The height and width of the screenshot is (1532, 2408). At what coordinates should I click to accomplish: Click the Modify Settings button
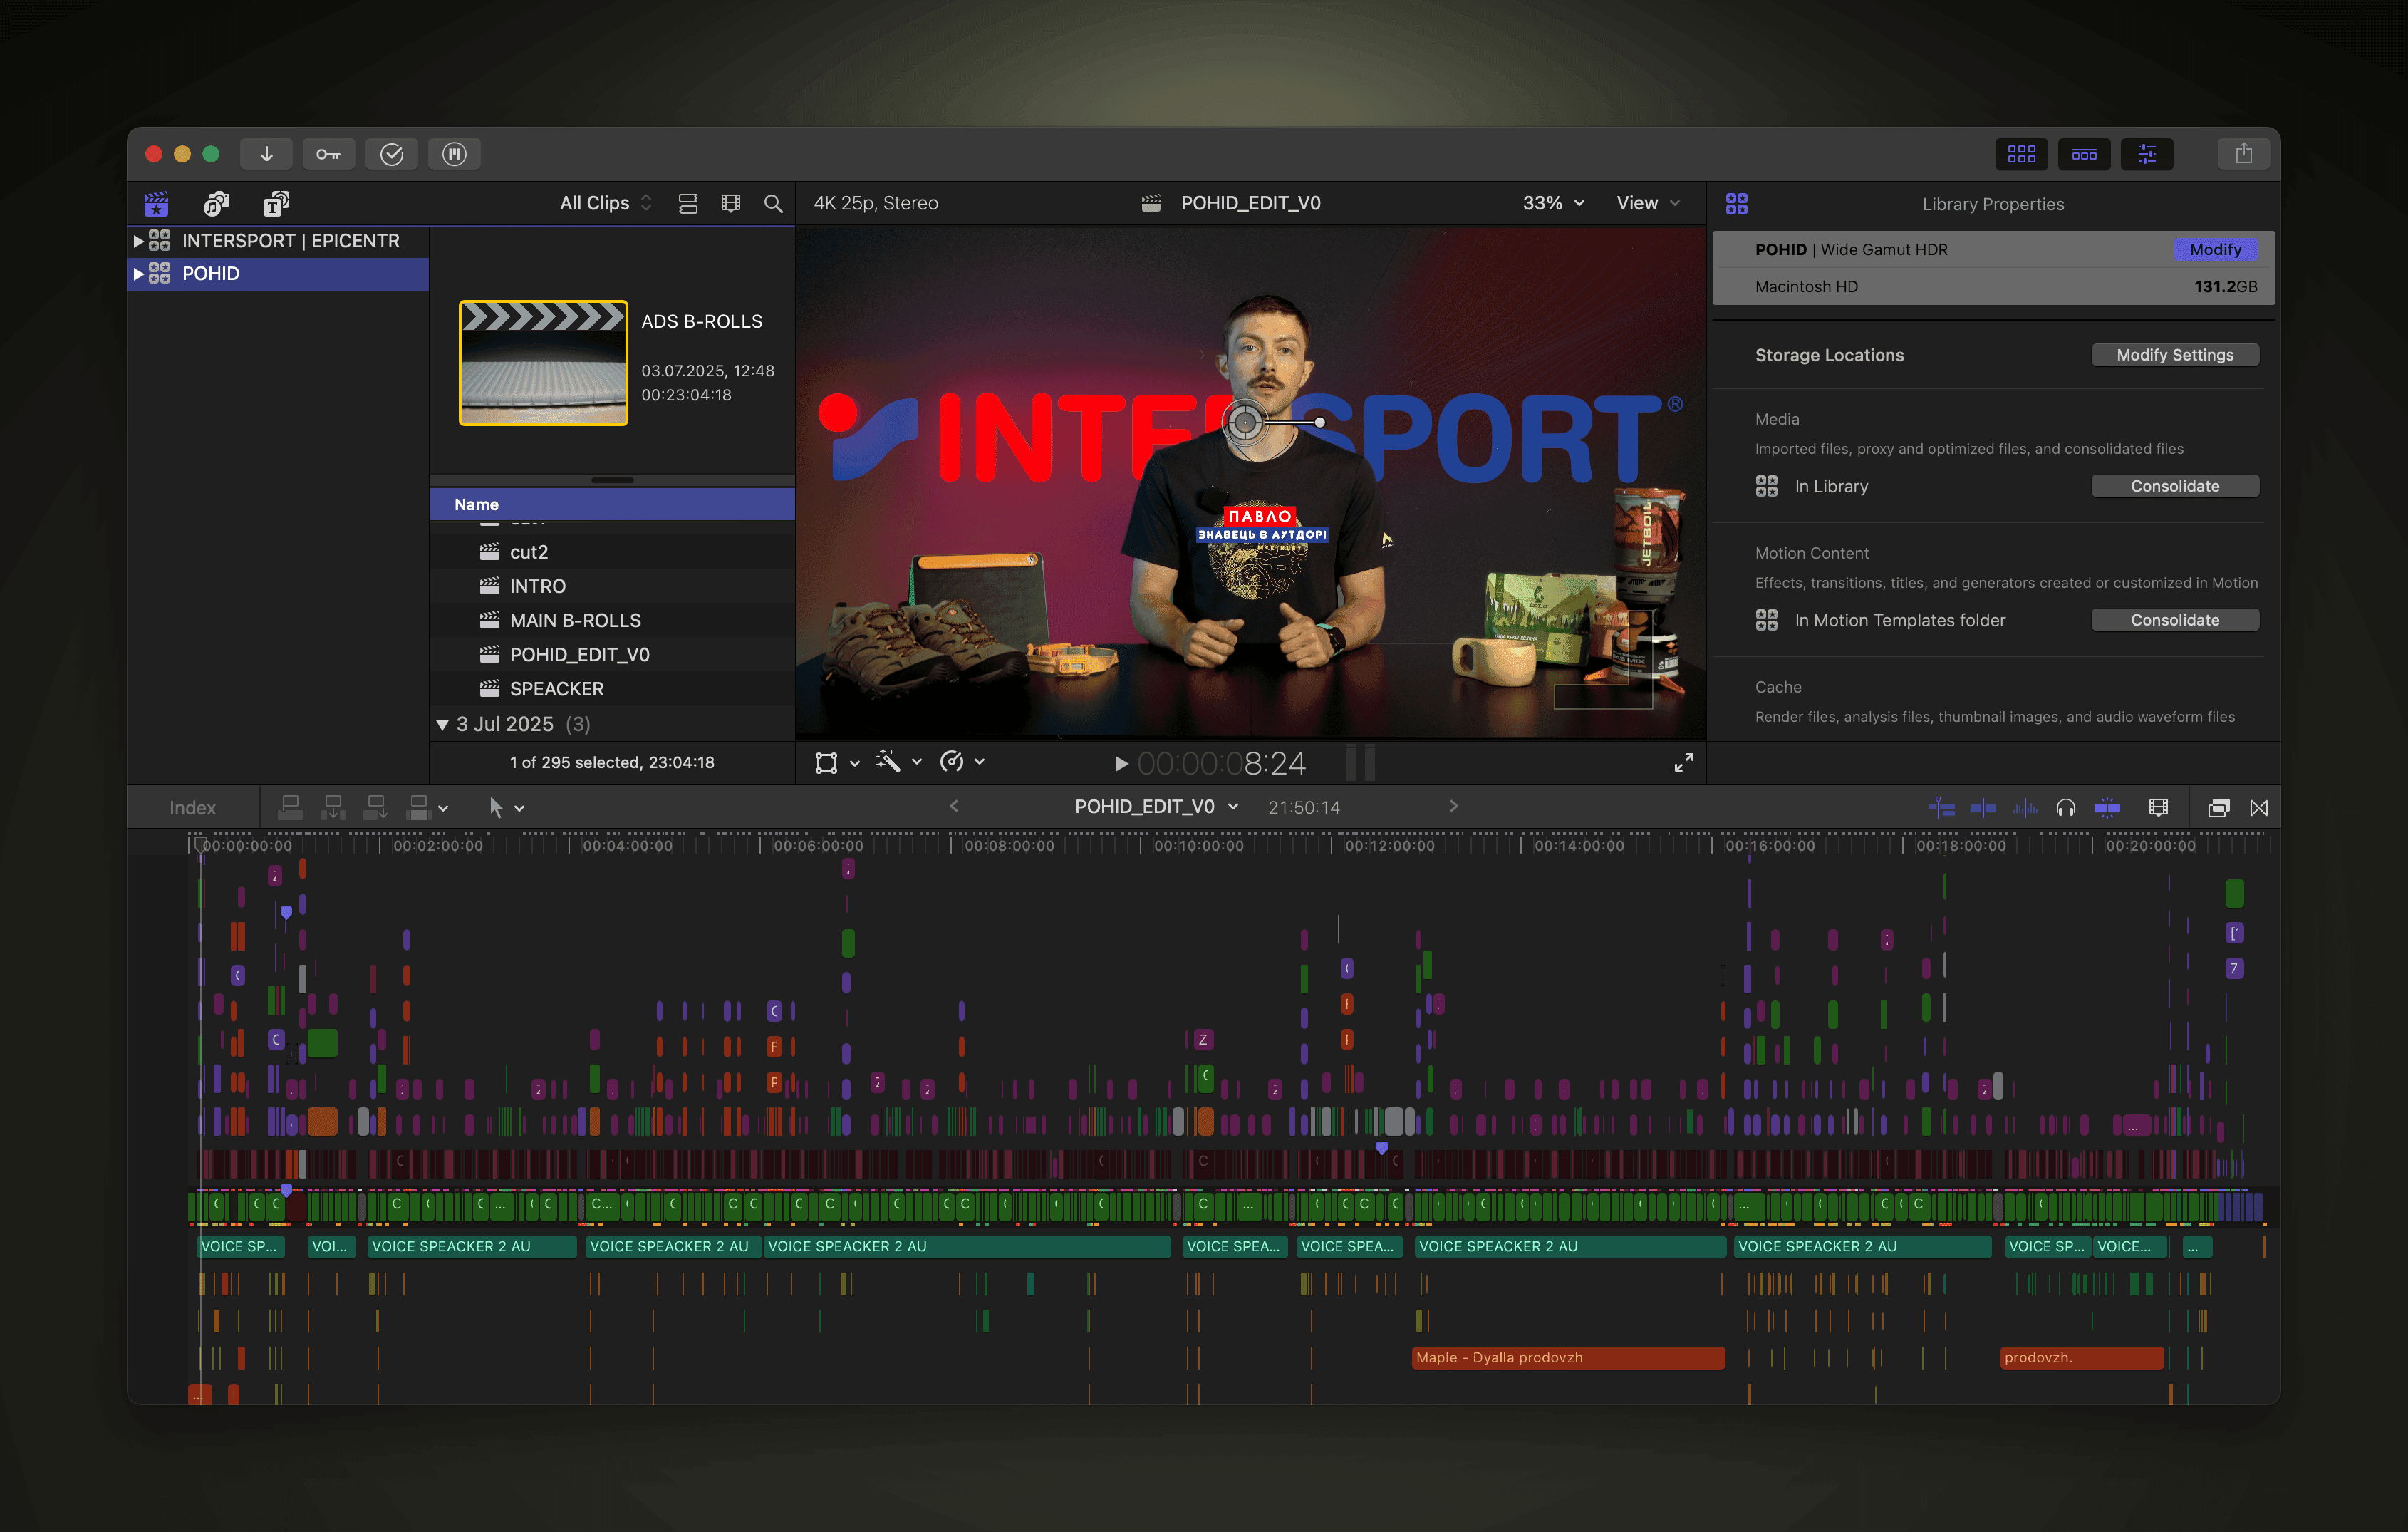pos(2174,355)
